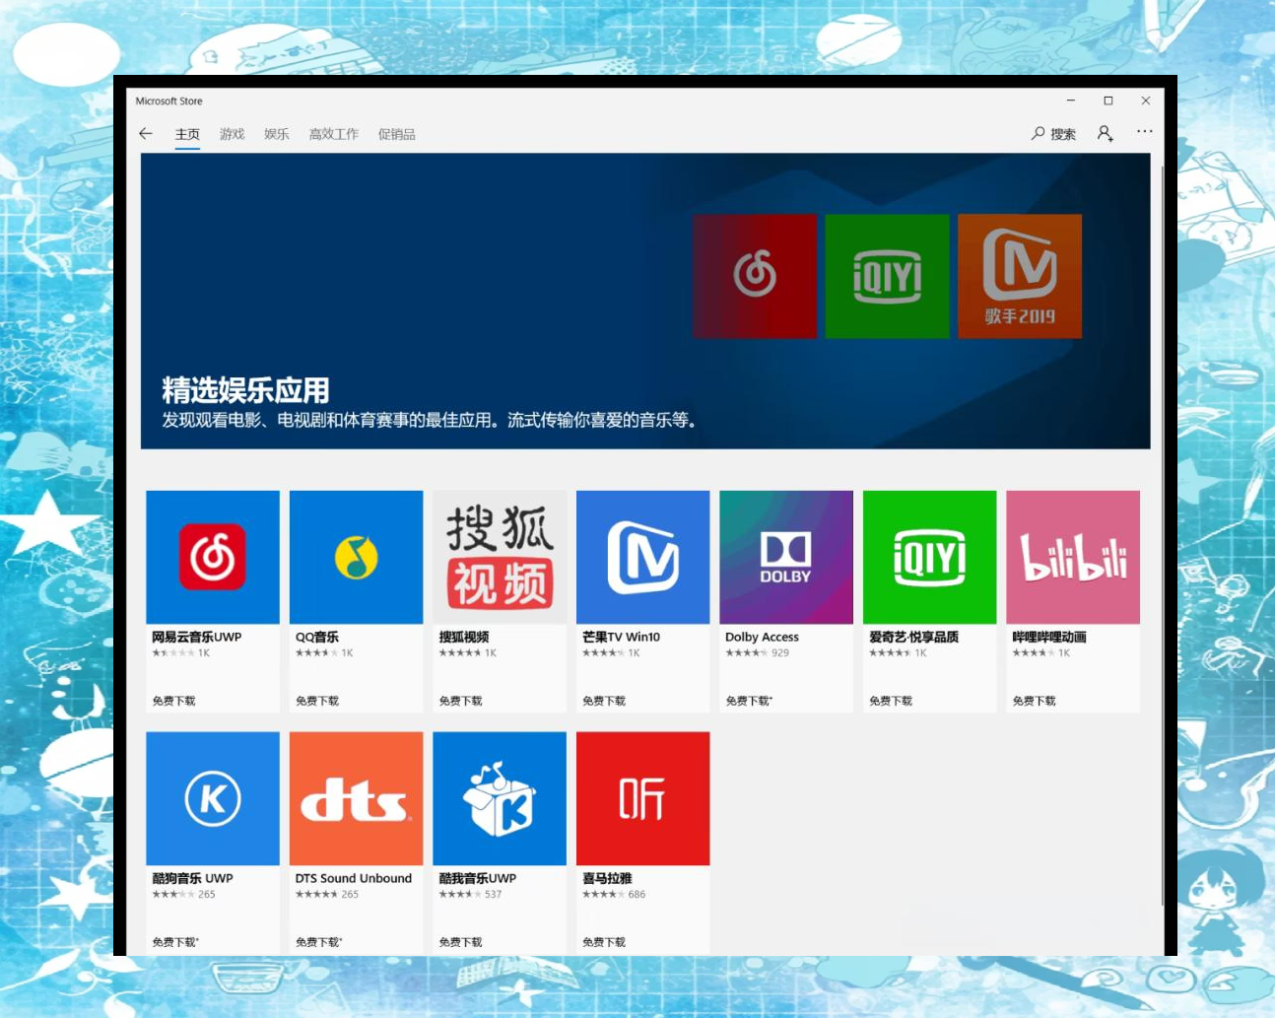Open the 芒果TV Win10 app icon
Screen dimensions: 1275x1018
(x=643, y=557)
